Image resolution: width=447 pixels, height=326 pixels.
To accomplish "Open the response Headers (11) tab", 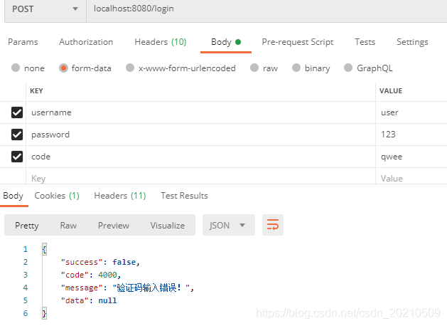I will tap(120, 196).
